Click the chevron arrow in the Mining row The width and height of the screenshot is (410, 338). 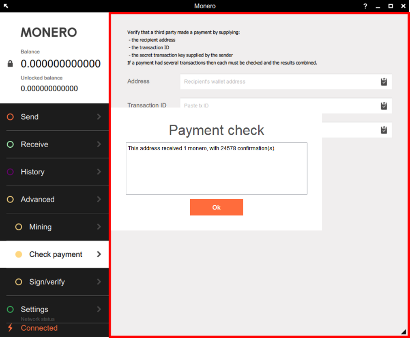click(x=99, y=226)
